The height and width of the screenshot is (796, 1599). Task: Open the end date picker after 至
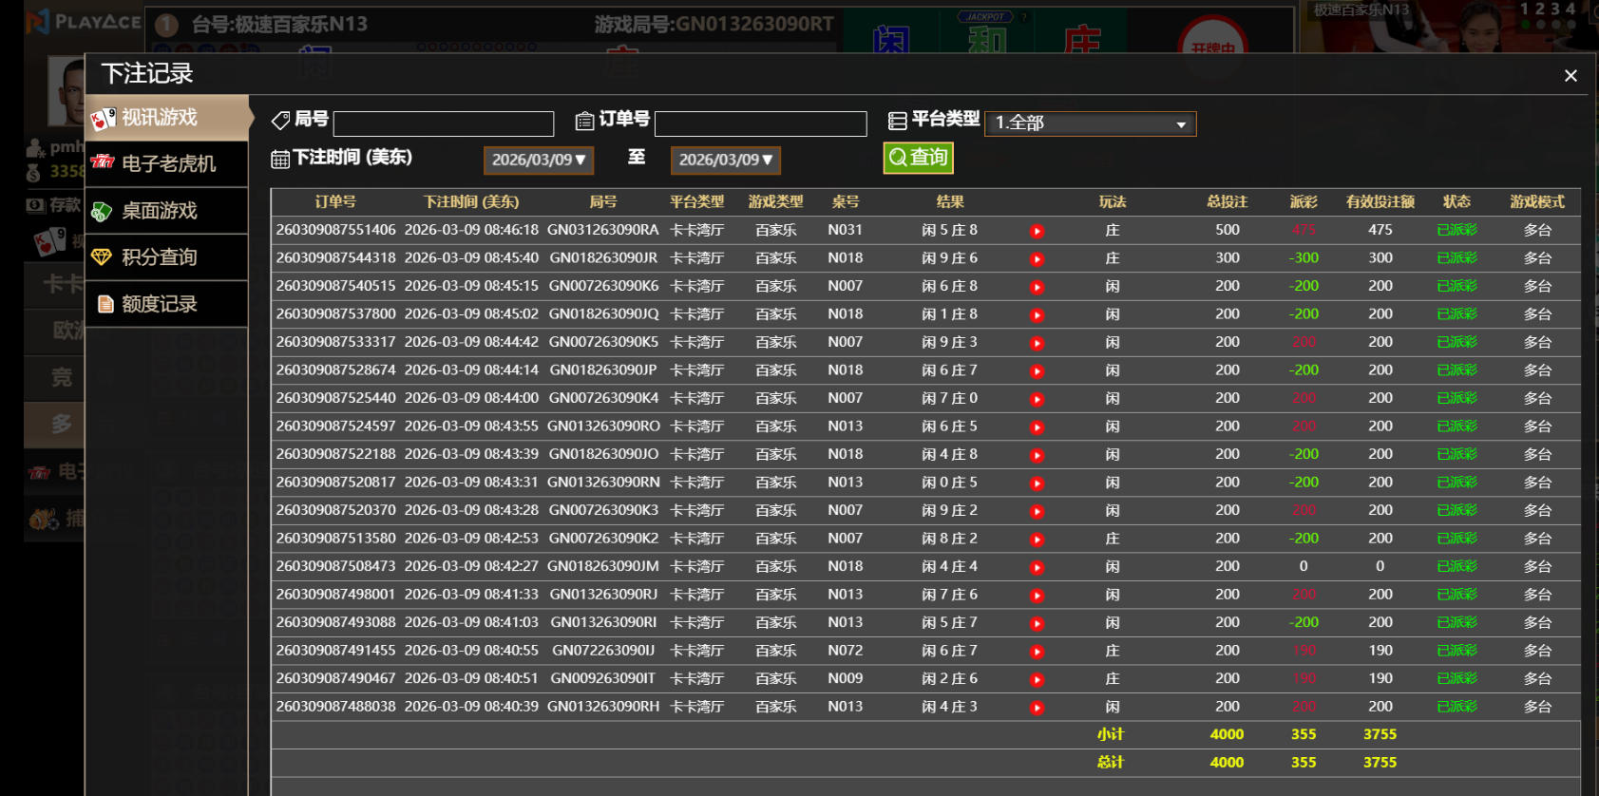pyautogui.click(x=725, y=160)
